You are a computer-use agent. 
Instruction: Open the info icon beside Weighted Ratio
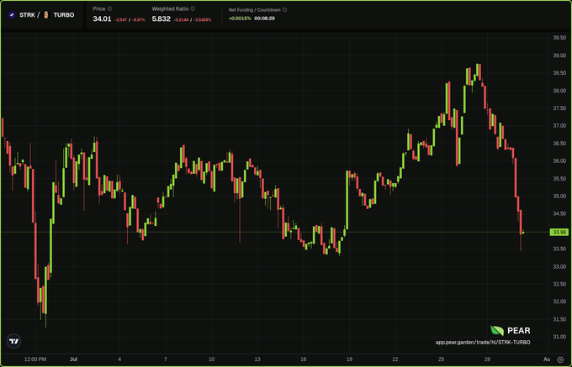coord(193,8)
